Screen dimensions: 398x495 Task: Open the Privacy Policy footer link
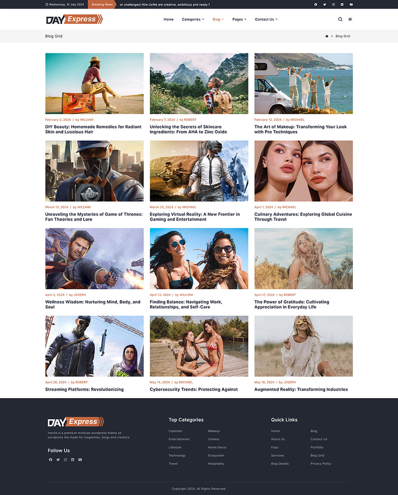pos(321,464)
